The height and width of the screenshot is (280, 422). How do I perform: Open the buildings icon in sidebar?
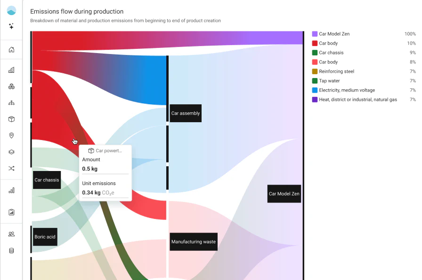tap(11, 70)
